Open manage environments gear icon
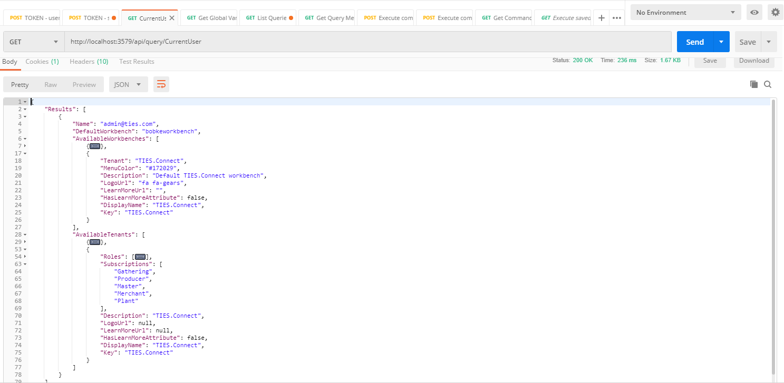The height and width of the screenshot is (383, 784). coord(775,13)
